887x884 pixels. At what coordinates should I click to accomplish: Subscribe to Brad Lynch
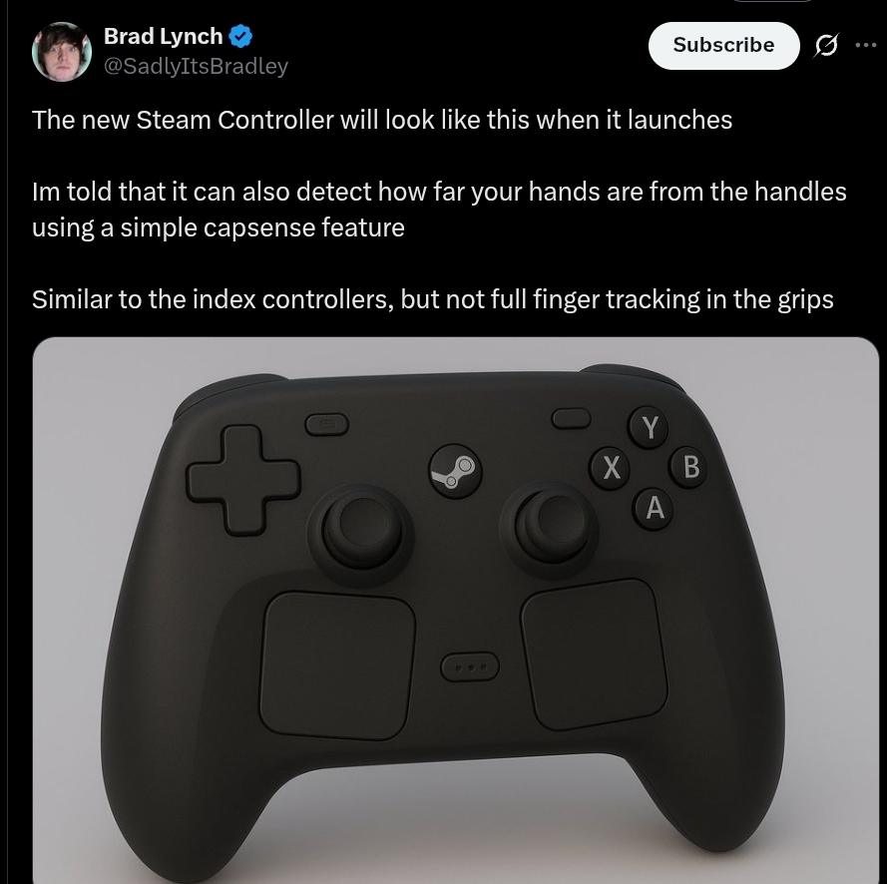(x=723, y=45)
